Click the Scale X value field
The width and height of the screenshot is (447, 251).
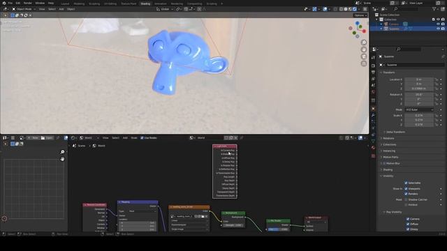click(419, 116)
